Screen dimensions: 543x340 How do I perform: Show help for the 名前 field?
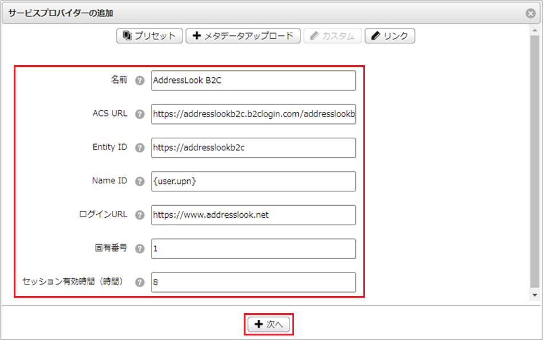click(140, 81)
